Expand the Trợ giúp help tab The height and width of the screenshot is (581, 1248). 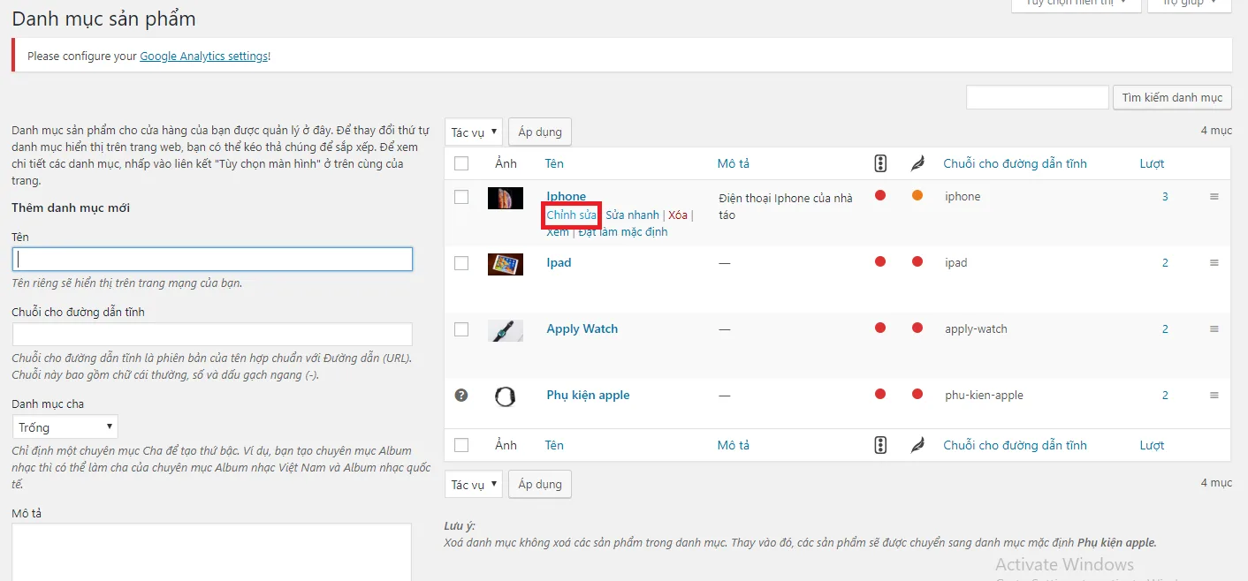click(x=1189, y=4)
